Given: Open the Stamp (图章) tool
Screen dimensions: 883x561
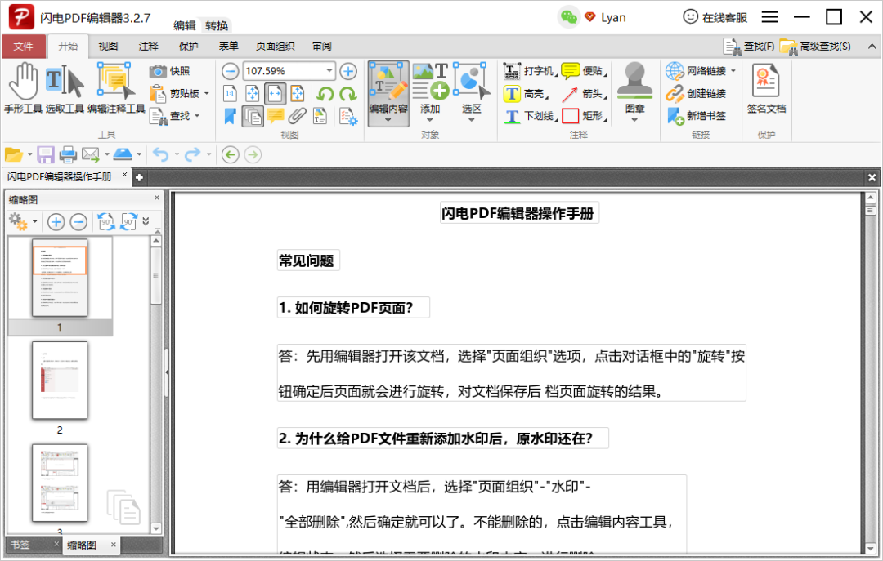Looking at the screenshot, I should 634,87.
